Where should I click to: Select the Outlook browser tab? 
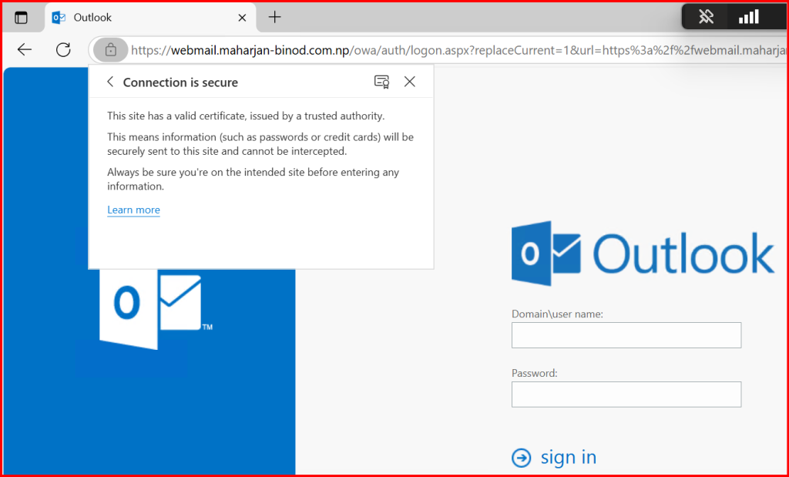point(147,17)
